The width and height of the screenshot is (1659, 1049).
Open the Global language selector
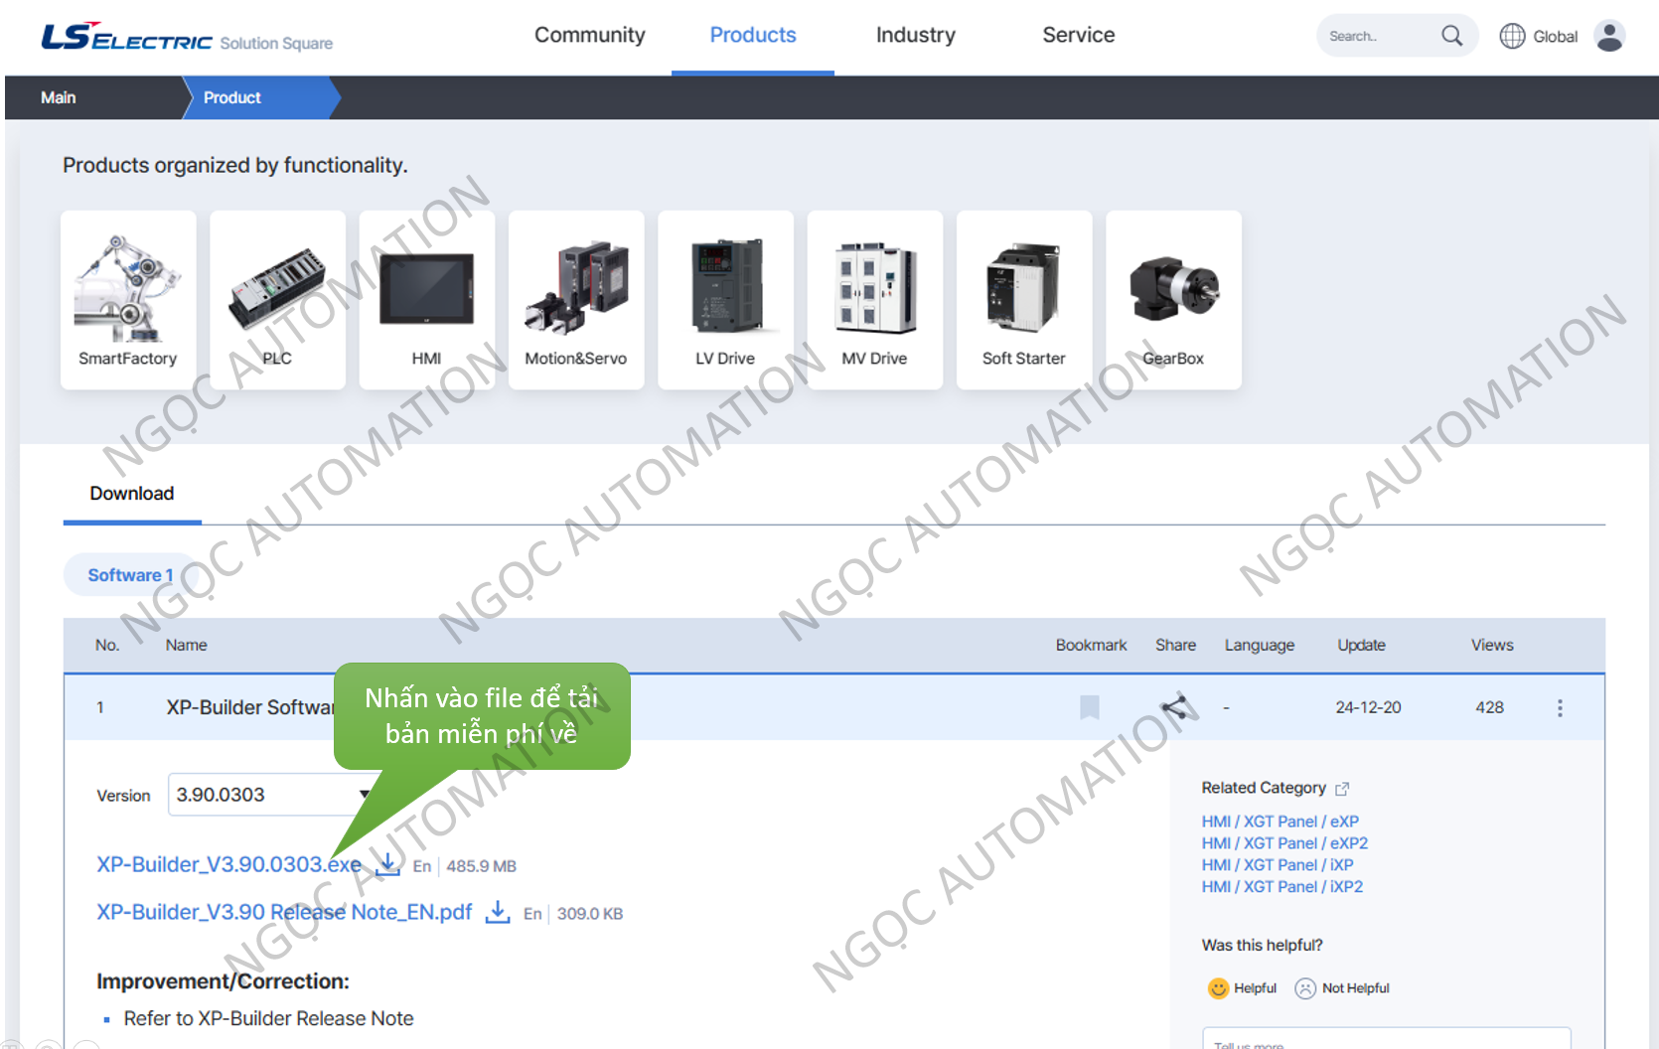click(x=1539, y=36)
